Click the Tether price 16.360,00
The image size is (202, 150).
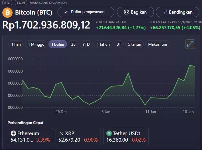pos(117,140)
